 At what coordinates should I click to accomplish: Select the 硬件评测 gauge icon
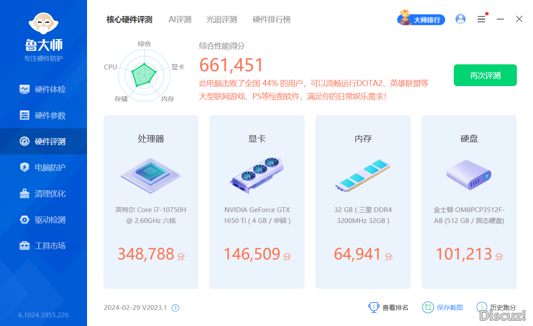pyautogui.click(x=25, y=142)
